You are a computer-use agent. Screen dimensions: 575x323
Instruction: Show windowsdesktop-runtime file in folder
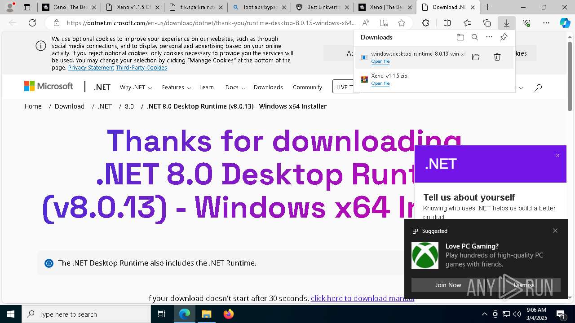click(x=476, y=57)
